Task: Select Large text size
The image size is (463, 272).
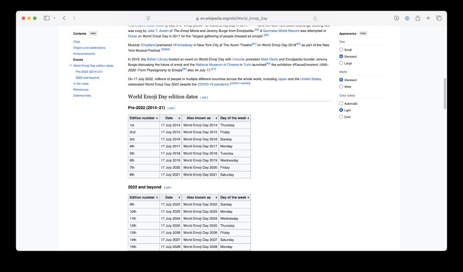Action: coord(341,63)
